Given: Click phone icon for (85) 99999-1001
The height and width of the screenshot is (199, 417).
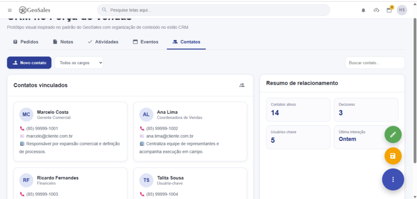Looking at the screenshot, I should [x=22, y=129].
